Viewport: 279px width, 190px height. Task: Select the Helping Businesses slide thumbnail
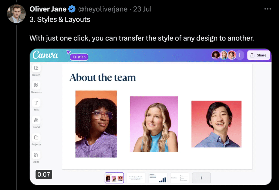click(158, 178)
